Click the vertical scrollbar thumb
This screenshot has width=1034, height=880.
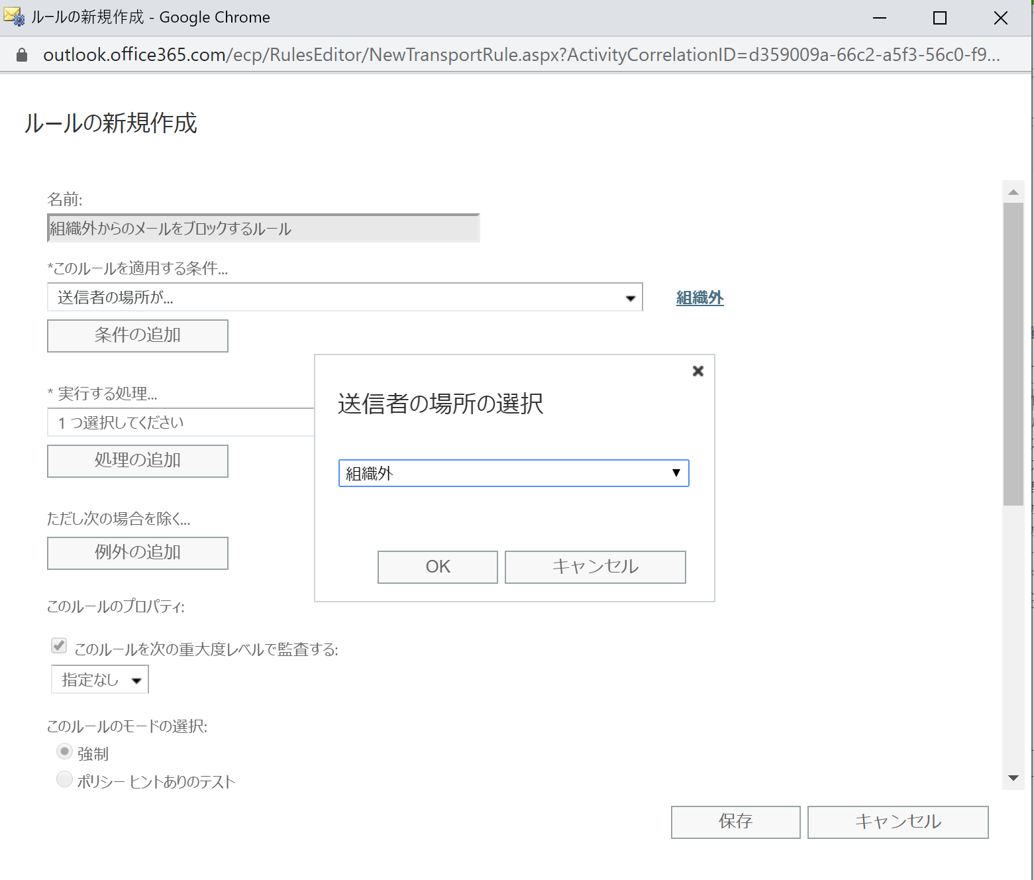click(1013, 355)
